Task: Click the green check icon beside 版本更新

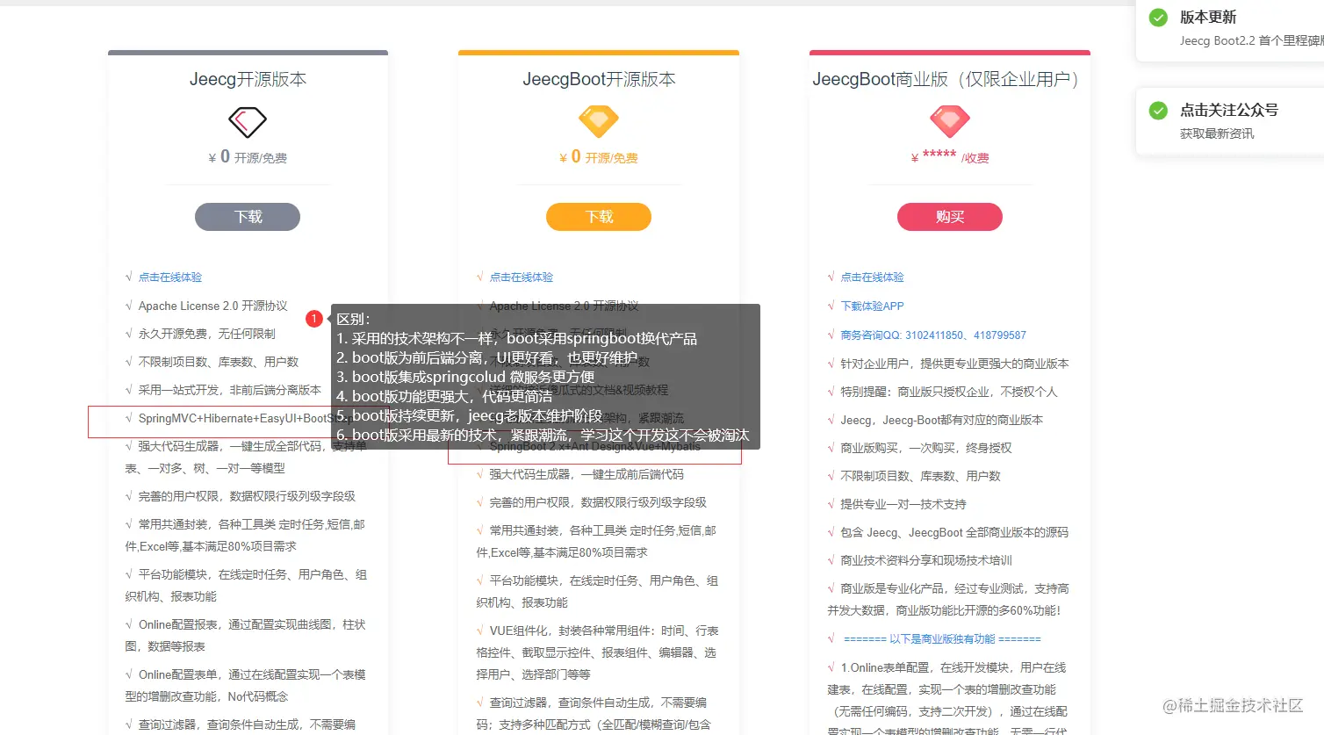Action: (1158, 18)
